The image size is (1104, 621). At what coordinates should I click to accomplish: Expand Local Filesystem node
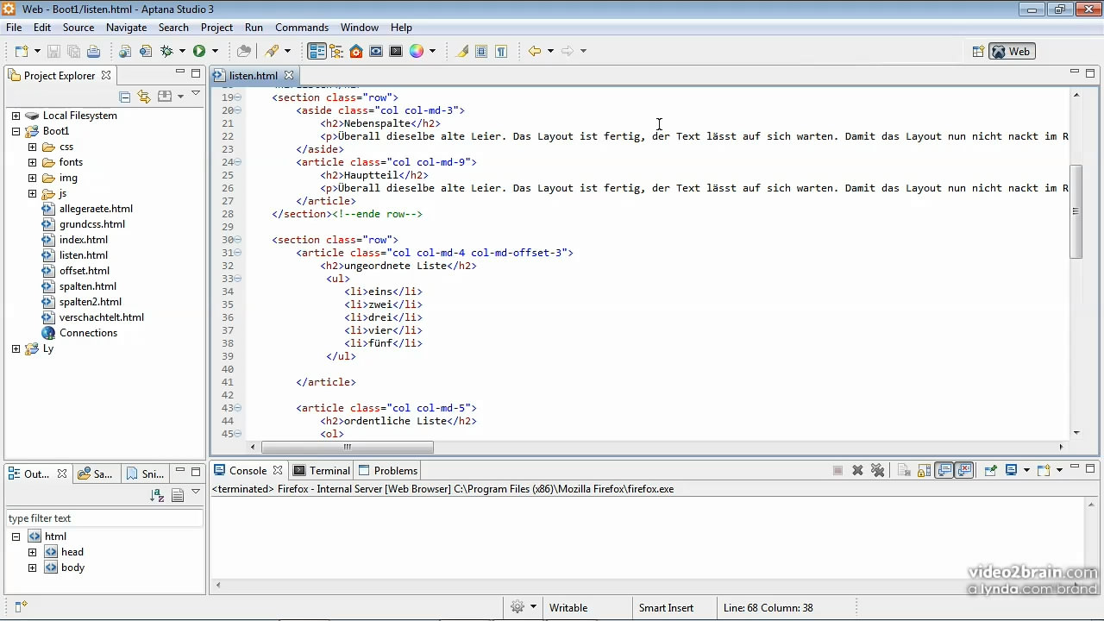pos(16,116)
